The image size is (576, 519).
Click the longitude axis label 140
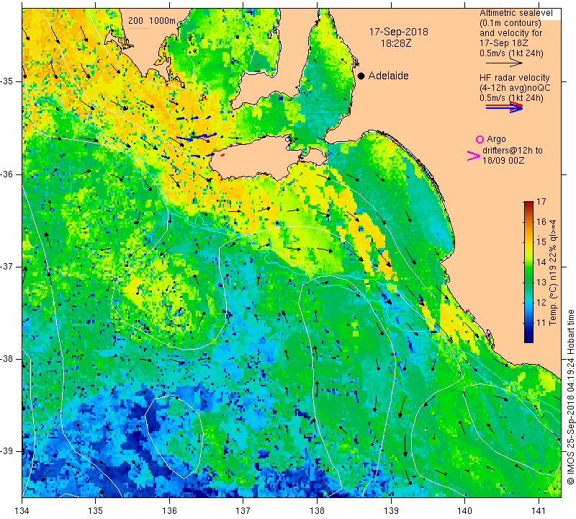click(x=464, y=511)
